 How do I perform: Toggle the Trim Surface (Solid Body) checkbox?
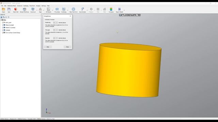coord(3,33)
